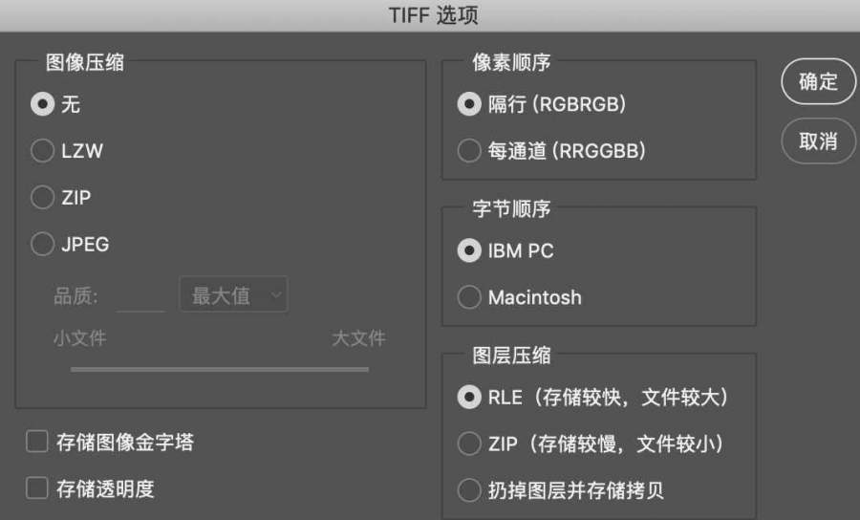Choose LZW image compression option
This screenshot has height=520, width=860.
42,151
